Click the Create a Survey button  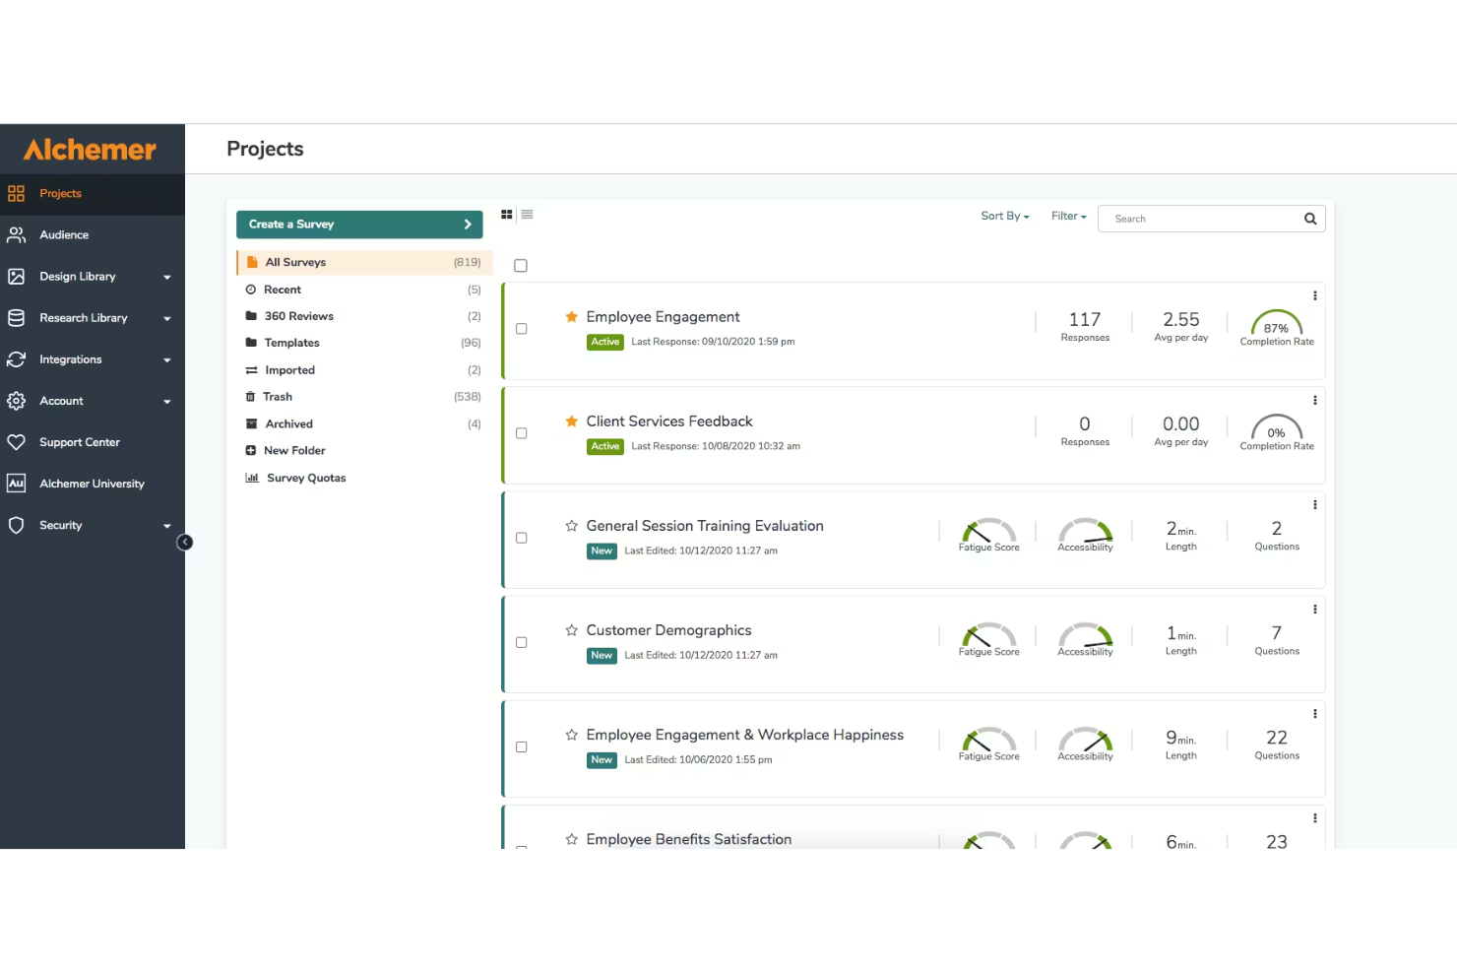[x=358, y=224]
